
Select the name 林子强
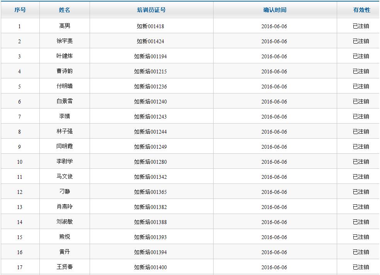[64, 131]
